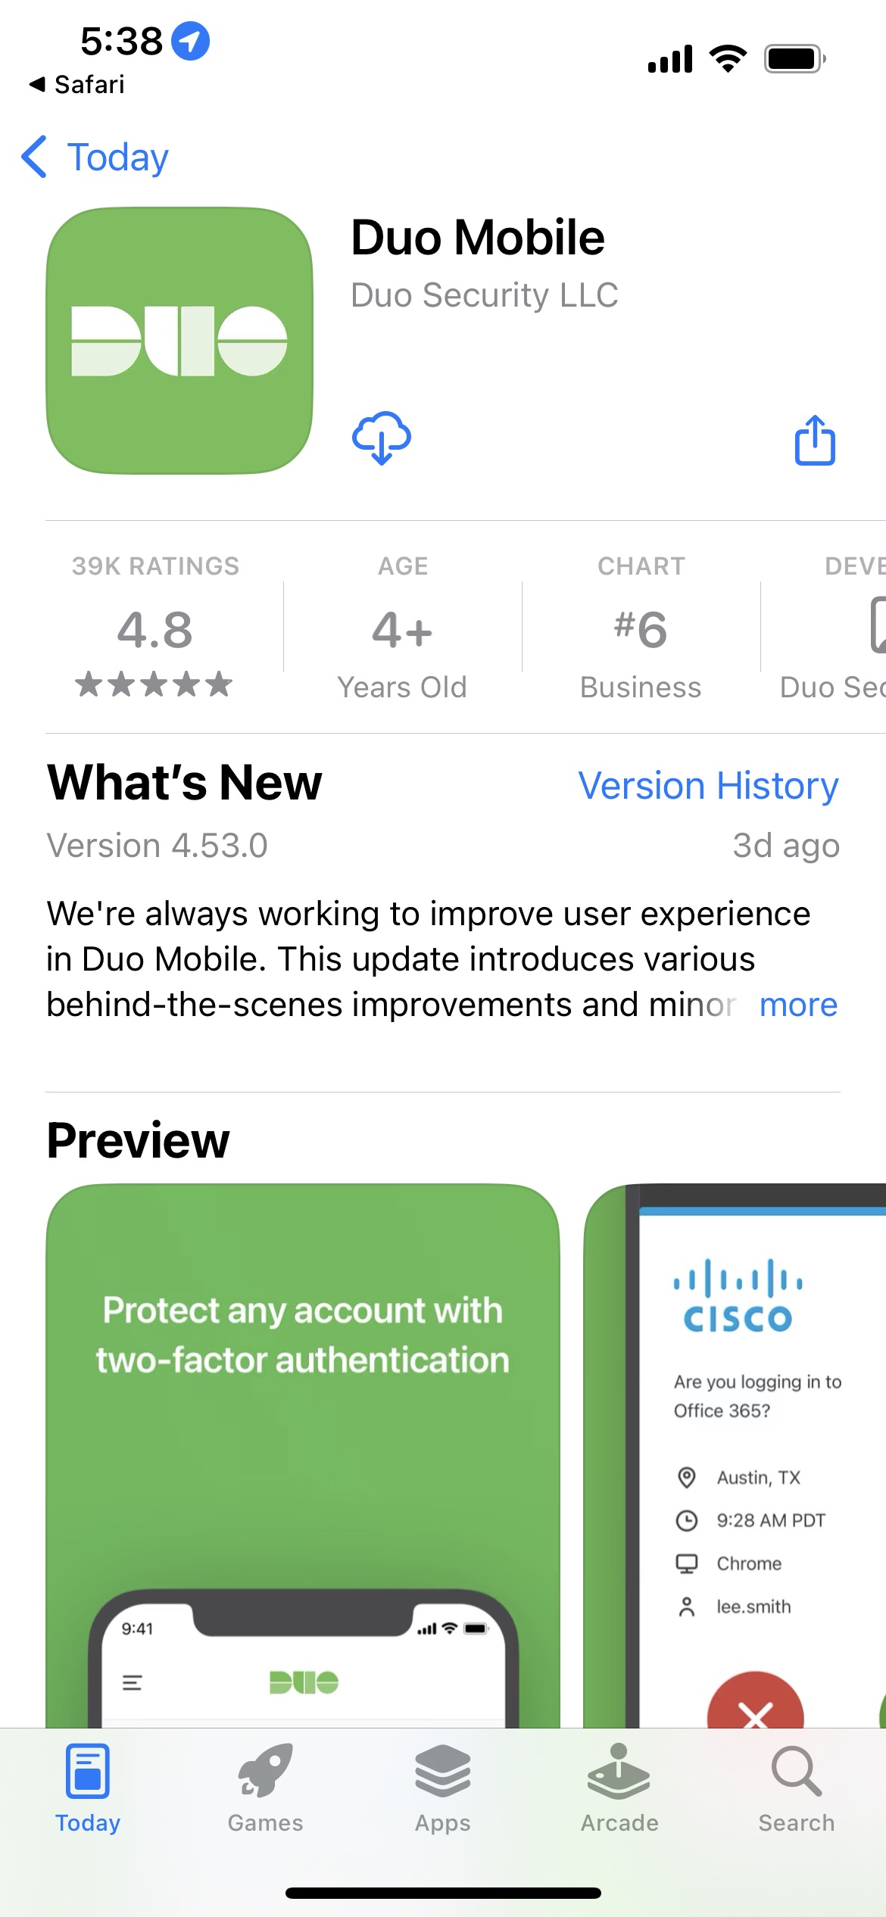Tap the Duo Mobile app icon

click(179, 341)
